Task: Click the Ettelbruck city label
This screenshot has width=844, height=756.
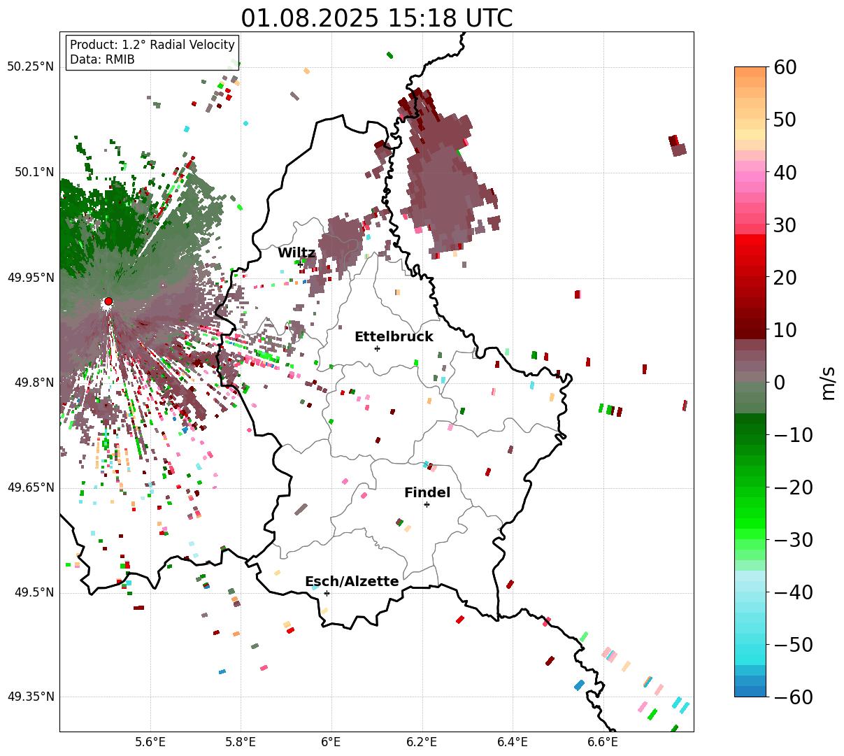Action: (x=394, y=337)
